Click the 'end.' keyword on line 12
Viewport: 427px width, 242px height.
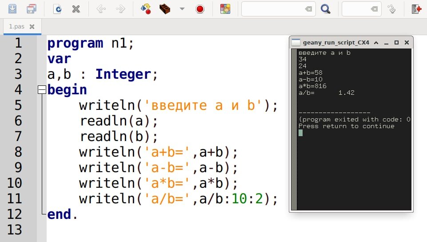click(x=62, y=214)
